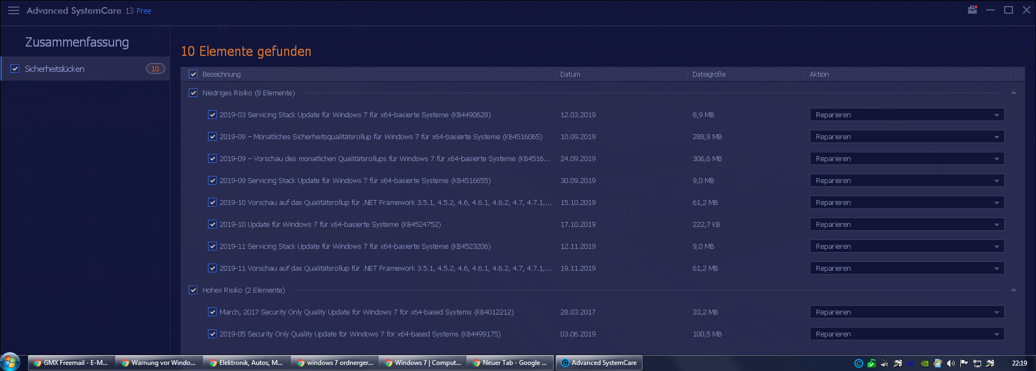Click the 10 Elemente gefunden heading
This screenshot has width=1036, height=371.
coord(246,51)
